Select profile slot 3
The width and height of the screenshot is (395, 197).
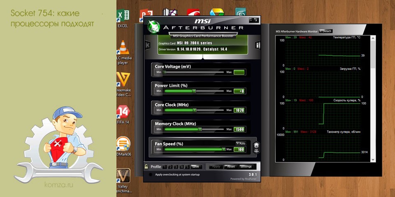176,167
